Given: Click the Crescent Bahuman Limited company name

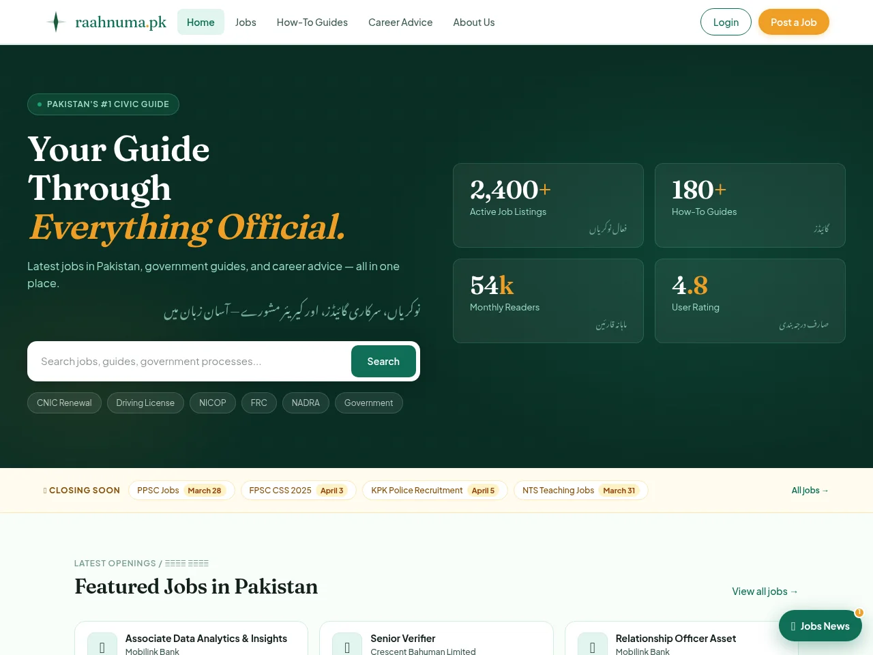Looking at the screenshot, I should coord(423,652).
